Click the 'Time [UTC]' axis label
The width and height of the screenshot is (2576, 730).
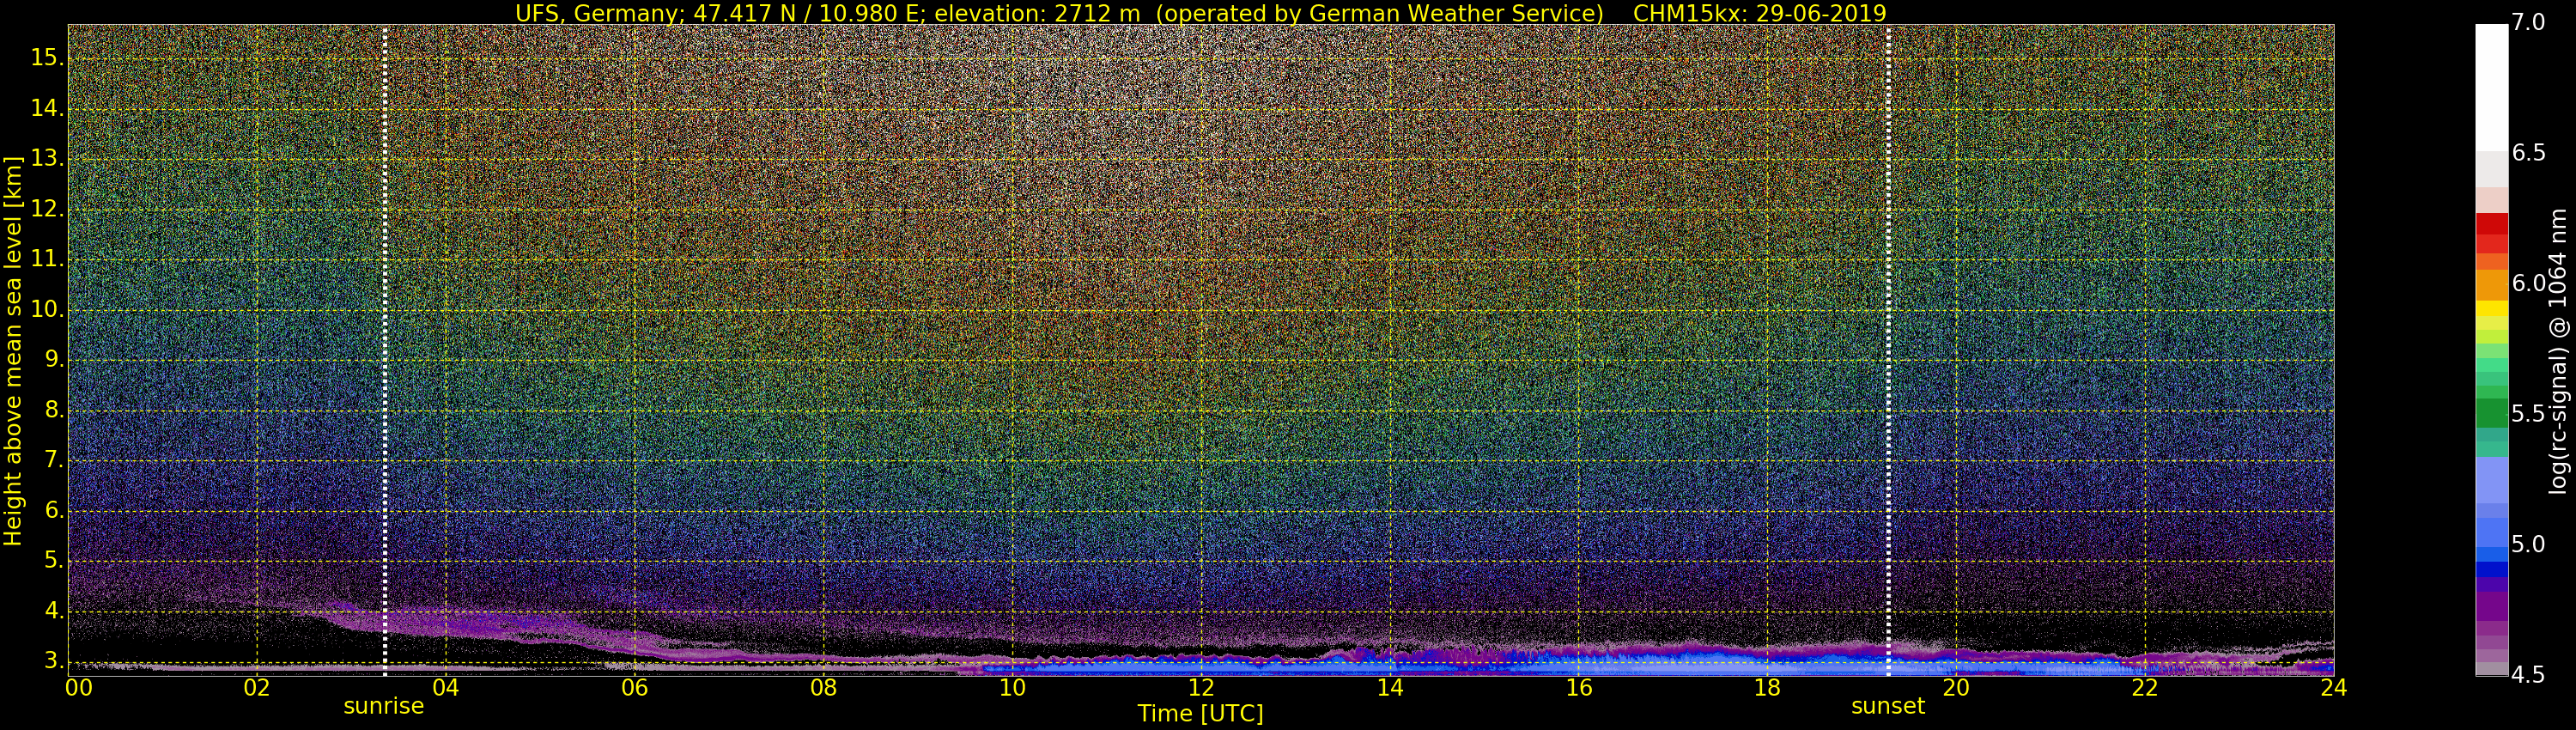1200,713
